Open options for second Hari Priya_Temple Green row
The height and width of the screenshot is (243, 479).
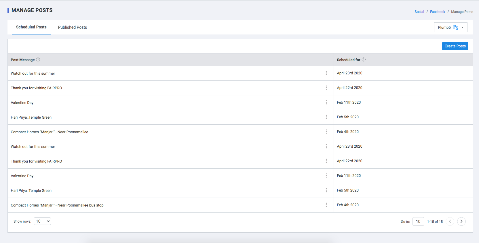[x=326, y=190]
